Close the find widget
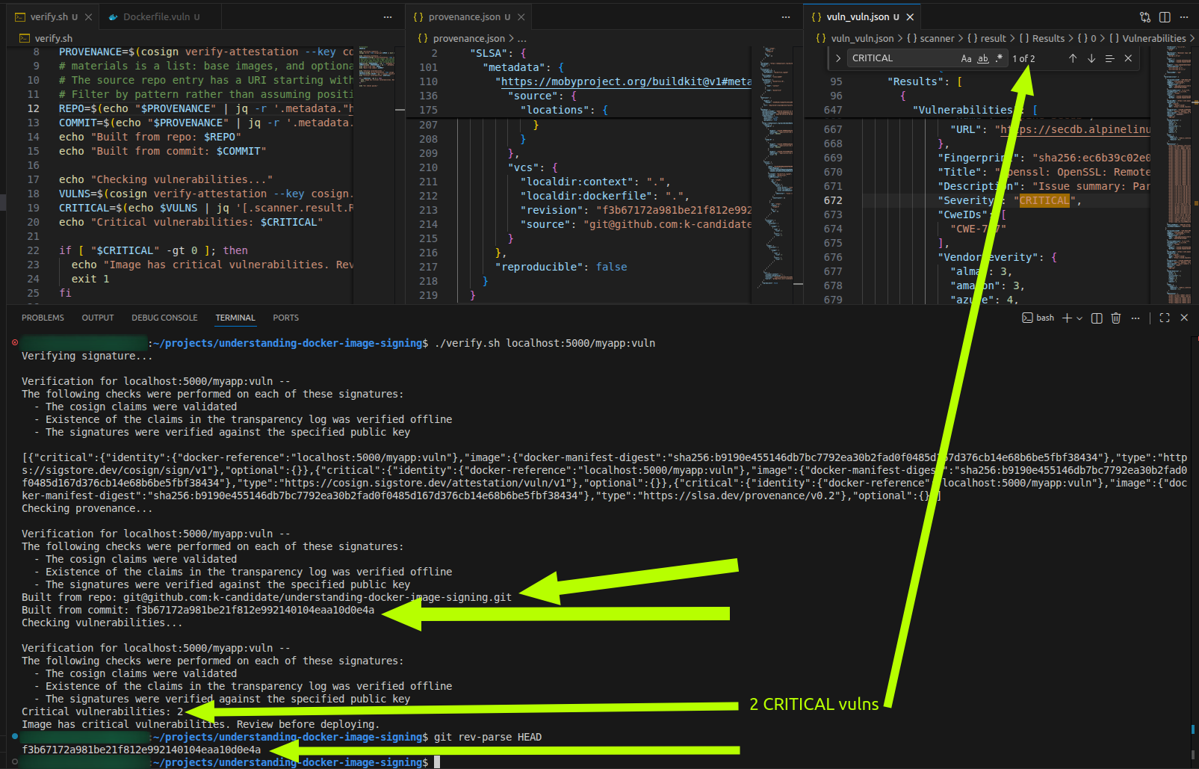The height and width of the screenshot is (769, 1199). (1128, 58)
